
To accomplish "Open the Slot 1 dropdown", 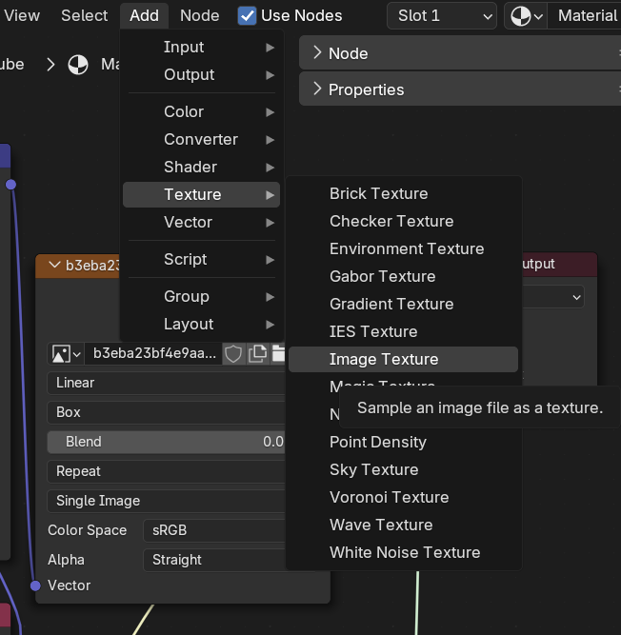I will (x=442, y=15).
